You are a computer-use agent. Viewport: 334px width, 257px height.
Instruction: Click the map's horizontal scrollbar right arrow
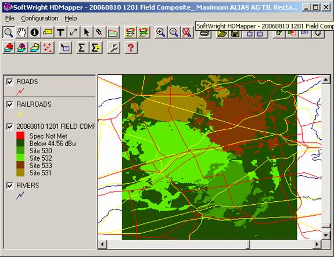pyautogui.click(x=317, y=244)
